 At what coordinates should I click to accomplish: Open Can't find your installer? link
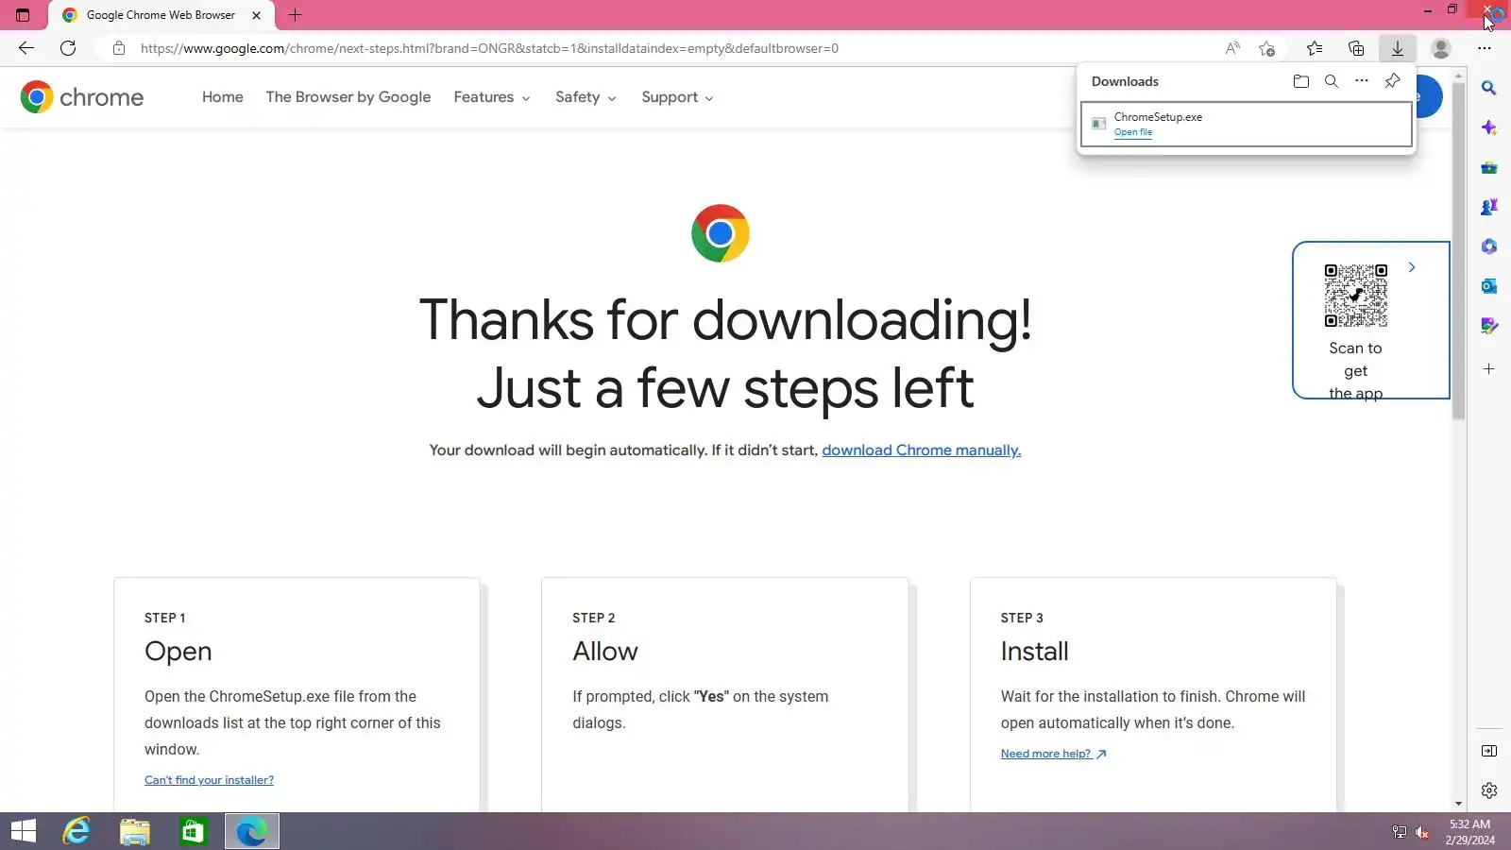tap(209, 780)
